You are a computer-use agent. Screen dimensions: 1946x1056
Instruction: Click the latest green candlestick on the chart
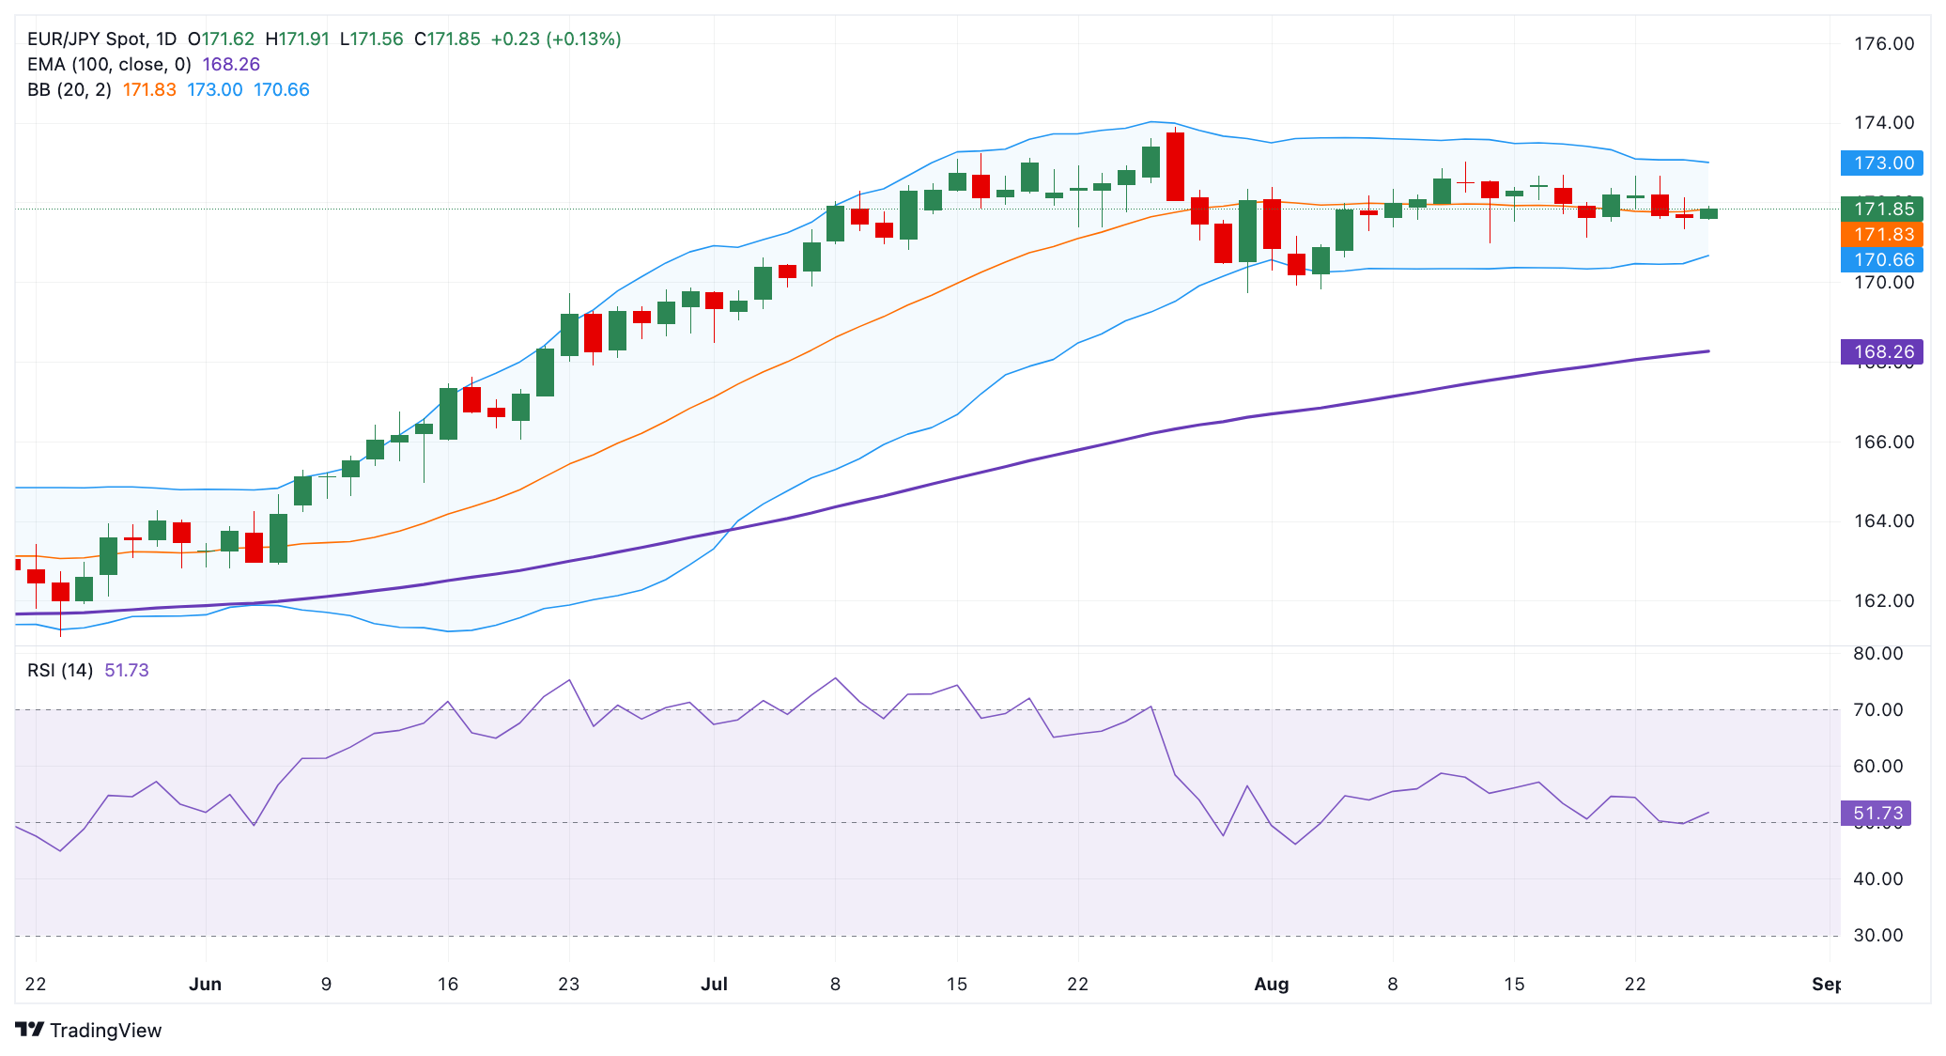[1708, 213]
